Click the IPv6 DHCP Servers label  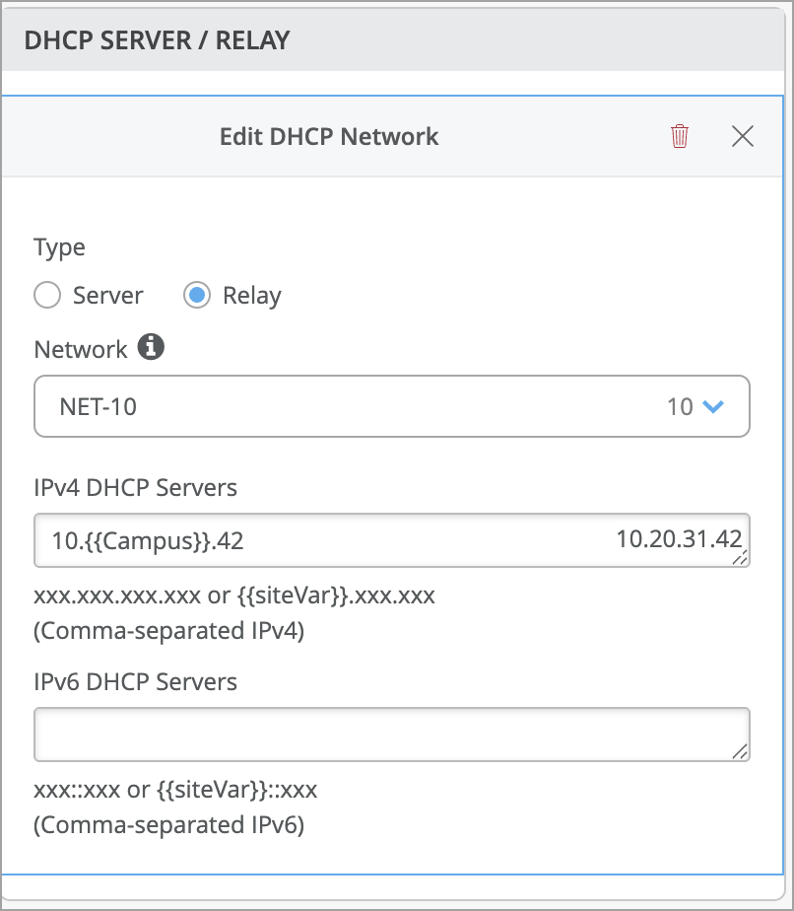(x=135, y=681)
